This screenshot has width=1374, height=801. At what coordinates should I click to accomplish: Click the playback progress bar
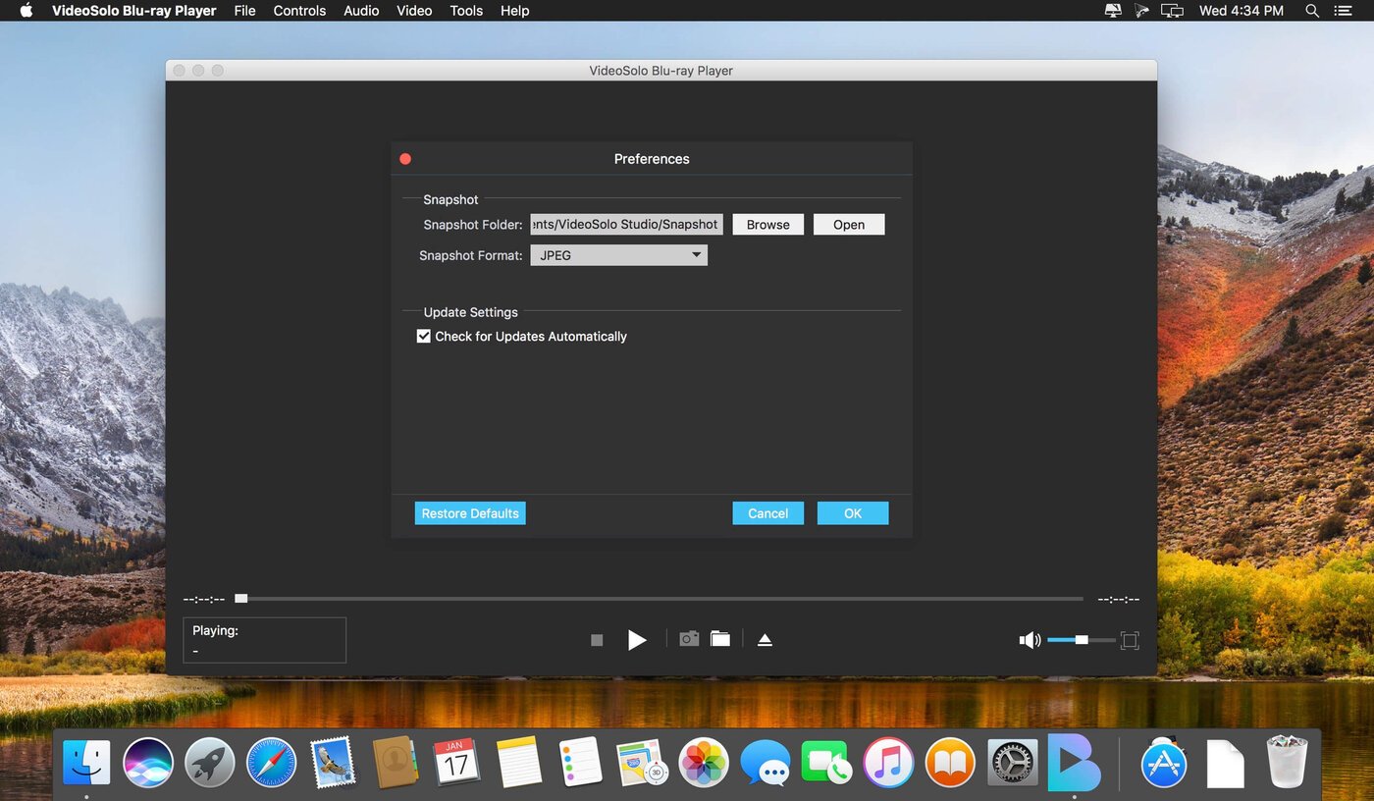click(658, 599)
